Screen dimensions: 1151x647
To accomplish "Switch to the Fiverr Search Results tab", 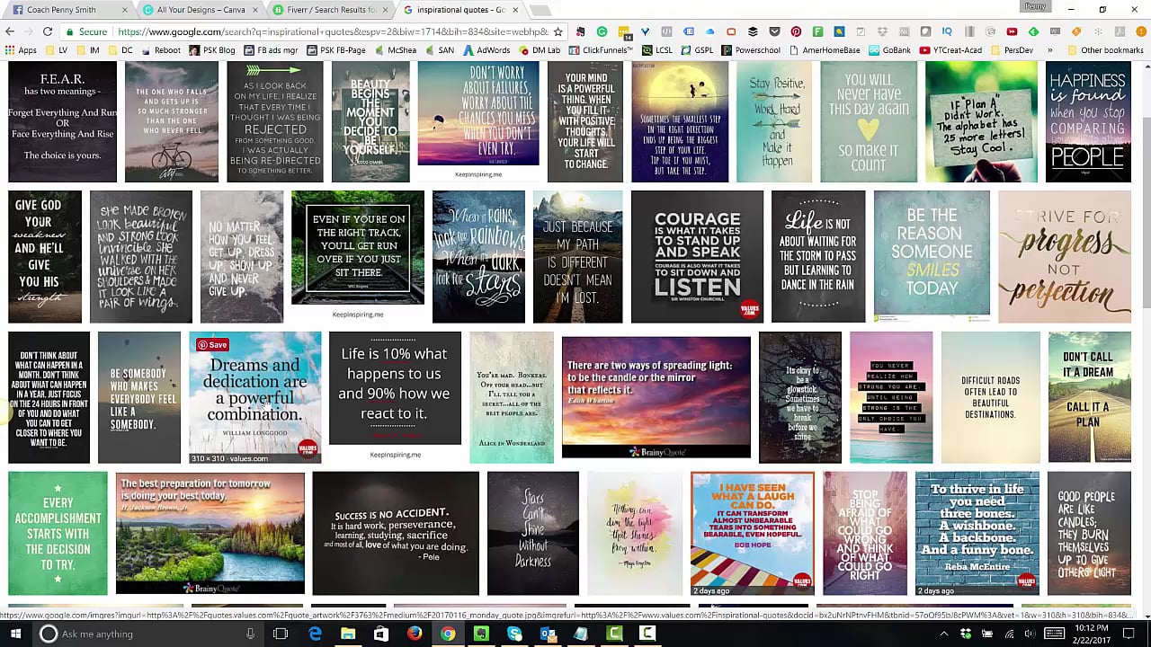I will tap(331, 10).
